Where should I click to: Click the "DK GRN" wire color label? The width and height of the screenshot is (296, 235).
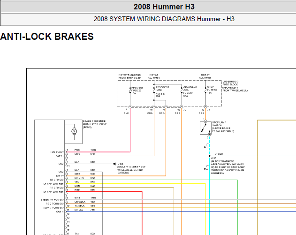79,178
